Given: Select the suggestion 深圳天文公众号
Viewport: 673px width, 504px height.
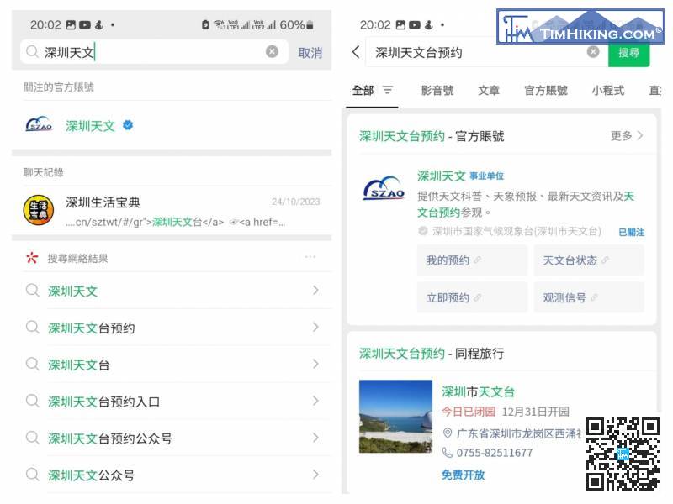Looking at the screenshot, I should point(172,475).
